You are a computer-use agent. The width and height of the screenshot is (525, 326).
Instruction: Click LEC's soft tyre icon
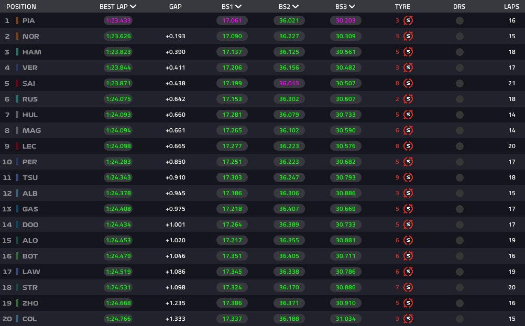point(408,146)
